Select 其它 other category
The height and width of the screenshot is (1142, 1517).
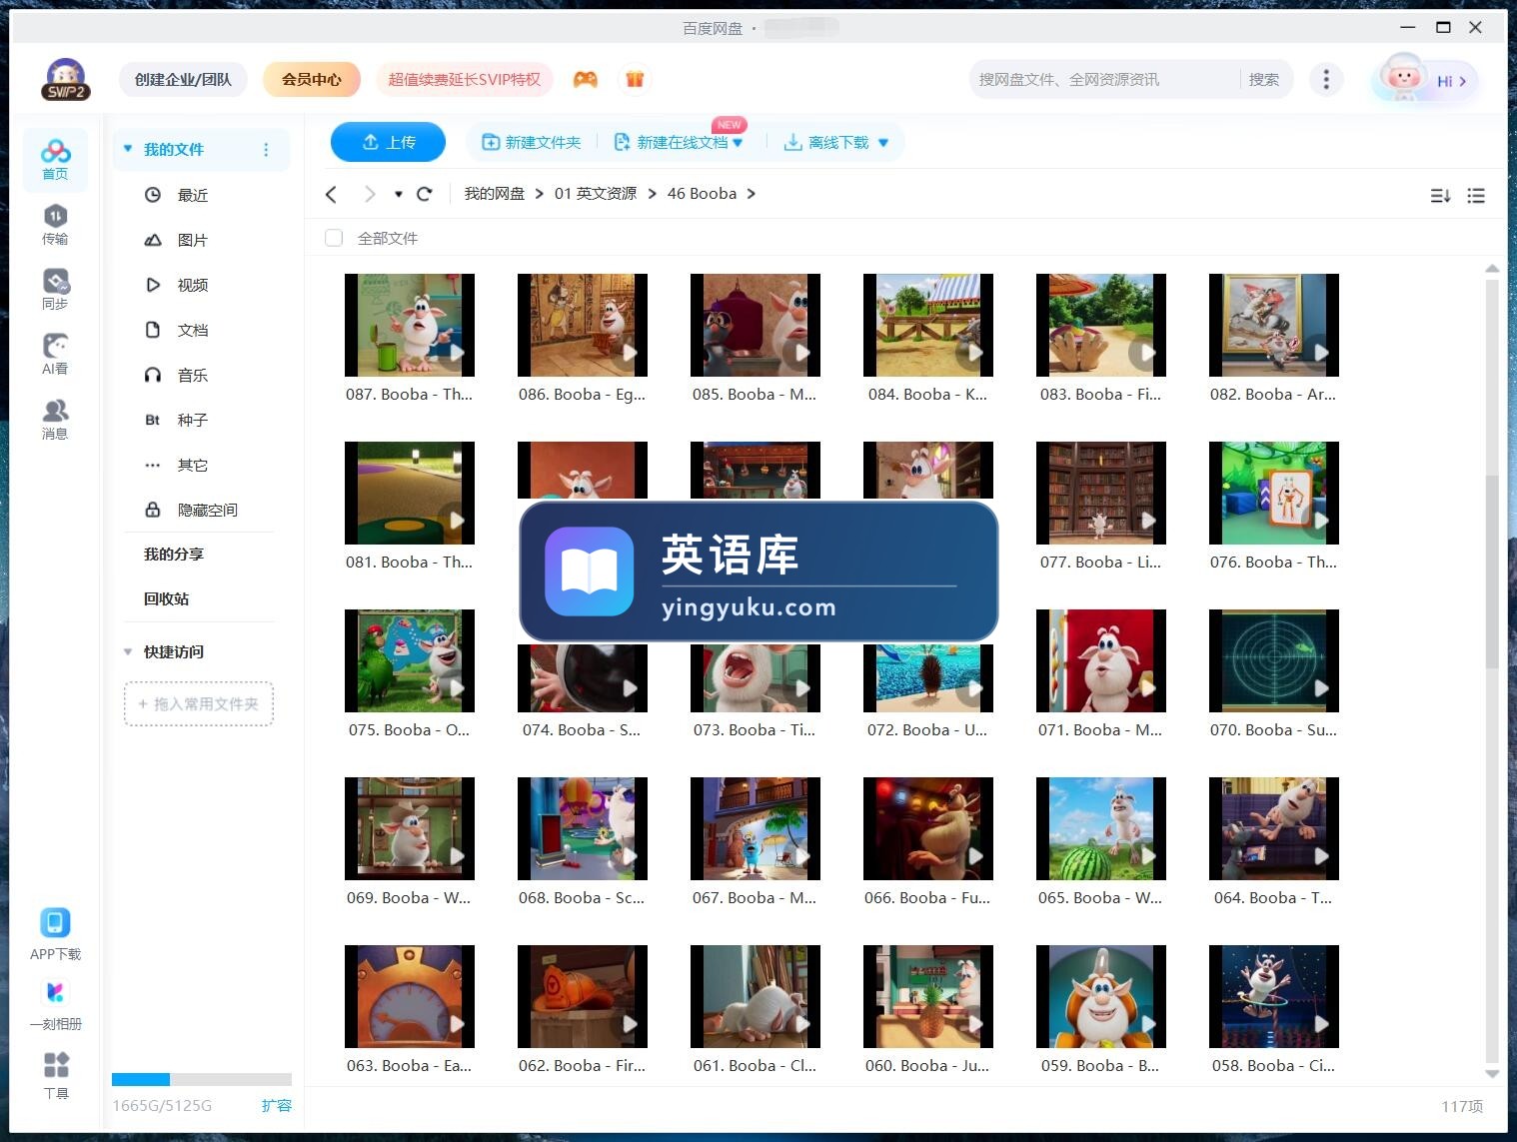pyautogui.click(x=193, y=465)
